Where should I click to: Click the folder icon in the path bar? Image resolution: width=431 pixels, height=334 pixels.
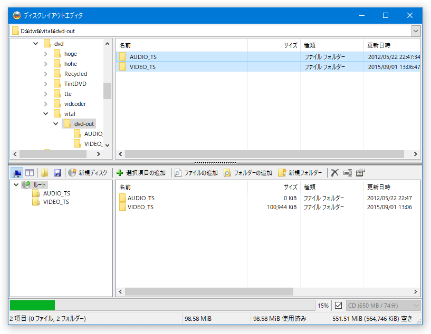click(x=16, y=31)
